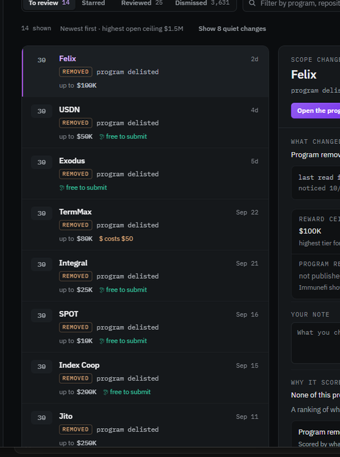Open the Starred tab
Image resolution: width=340 pixels, height=457 pixels.
(x=93, y=3)
